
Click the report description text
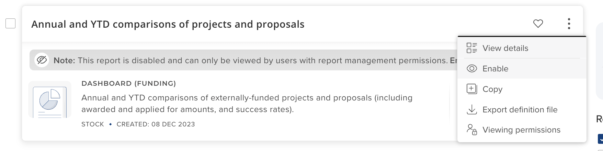coord(247,104)
